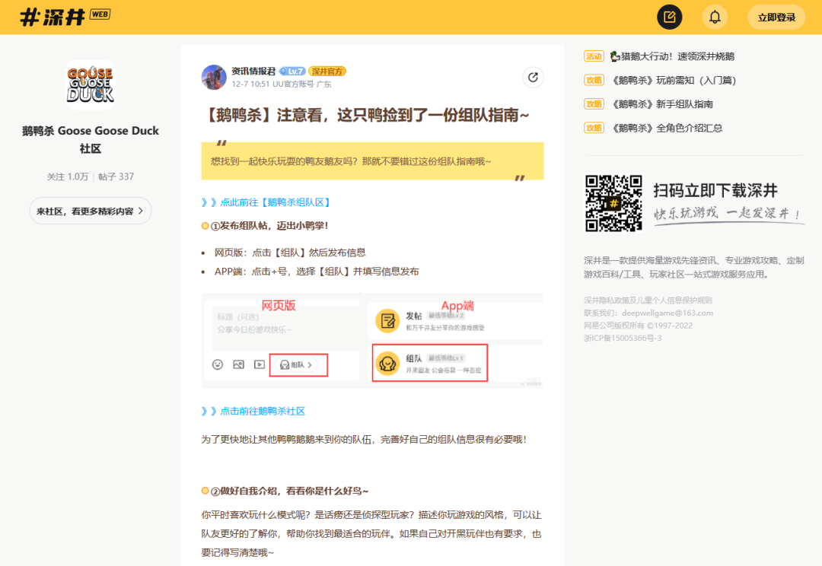The image size is (822, 566).
Task: Click the emoji icon in tutorial image
Action: click(218, 364)
